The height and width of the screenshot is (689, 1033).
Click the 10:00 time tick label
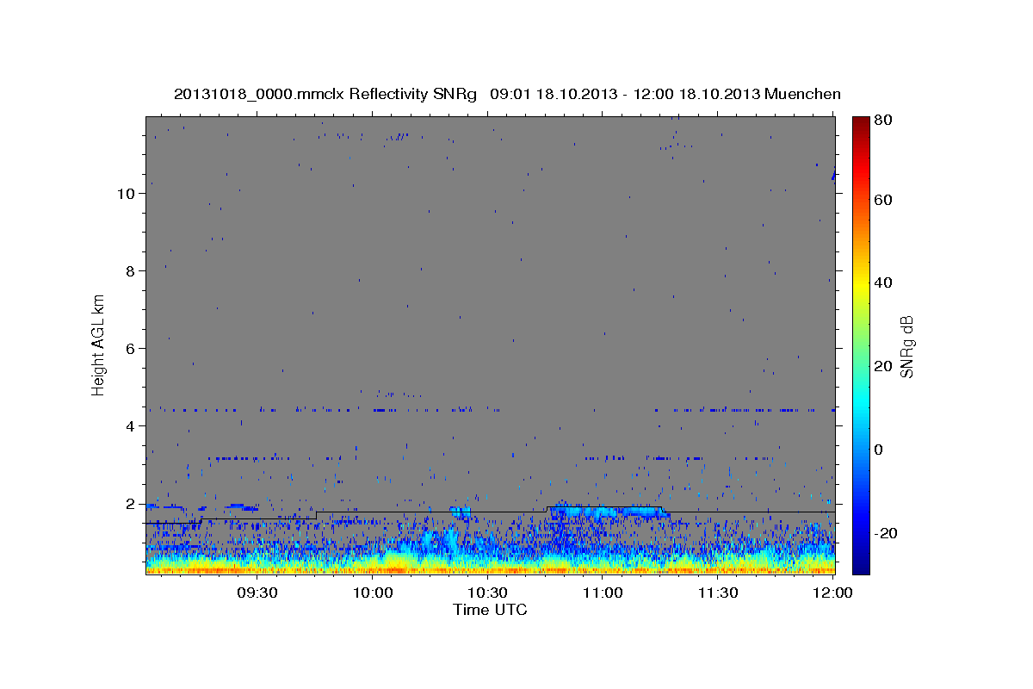click(372, 593)
